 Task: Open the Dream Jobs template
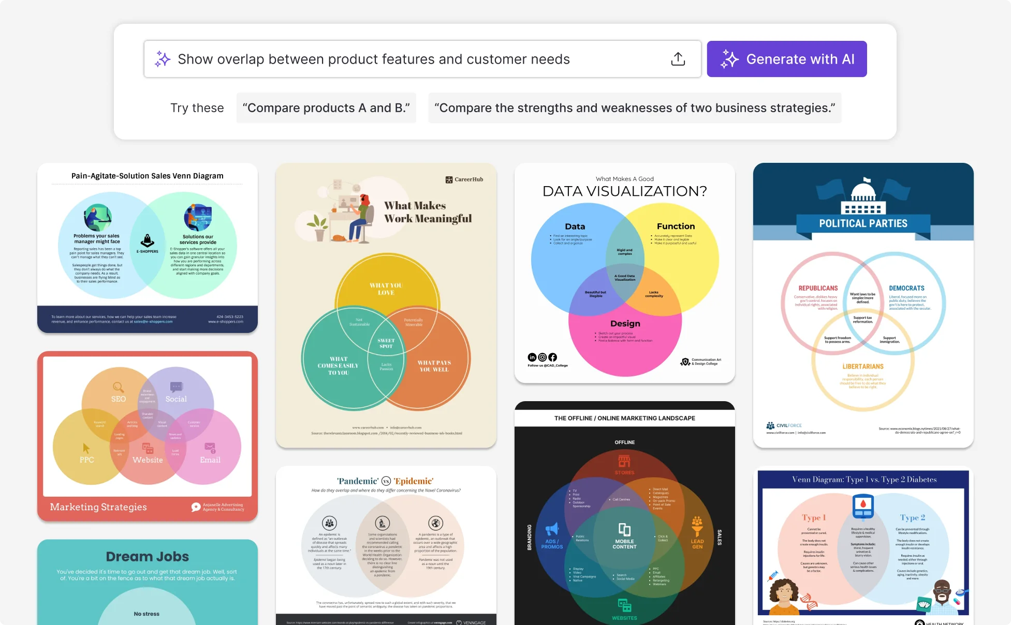coord(148,582)
